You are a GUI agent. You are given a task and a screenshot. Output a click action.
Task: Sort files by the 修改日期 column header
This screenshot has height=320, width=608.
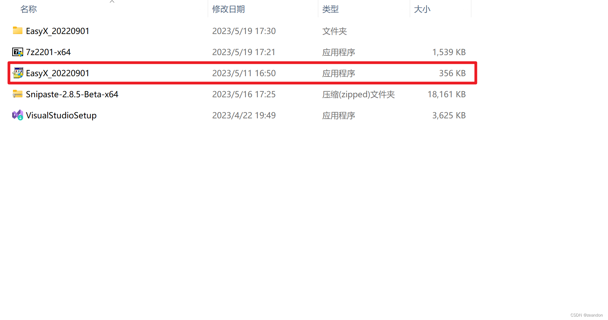pos(229,9)
